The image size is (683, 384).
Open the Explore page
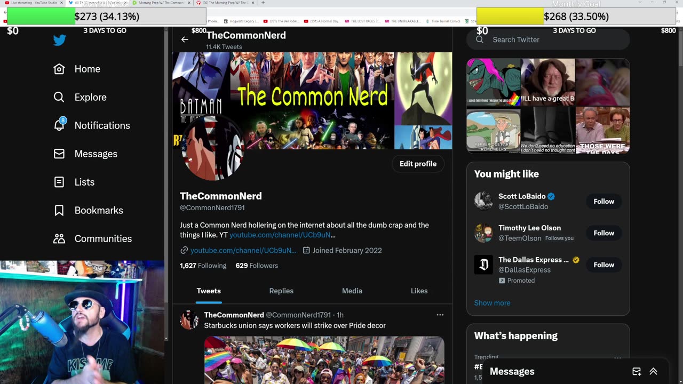[x=90, y=97]
